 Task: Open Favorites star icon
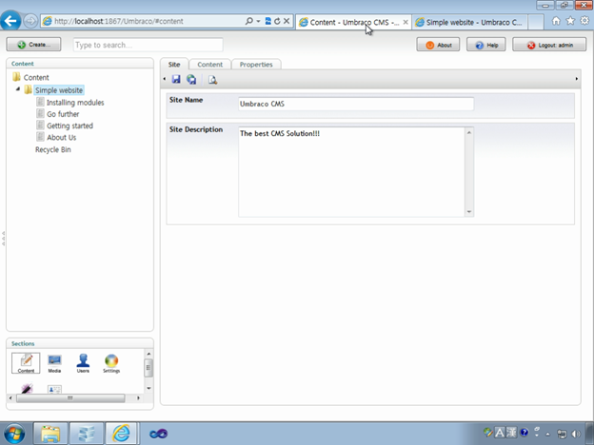point(570,21)
